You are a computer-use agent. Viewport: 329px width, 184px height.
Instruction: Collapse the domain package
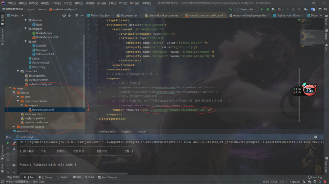click(x=26, y=20)
